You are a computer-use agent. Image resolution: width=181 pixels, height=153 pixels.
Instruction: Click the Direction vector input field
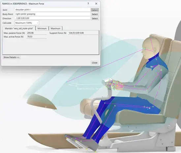point(52,18)
